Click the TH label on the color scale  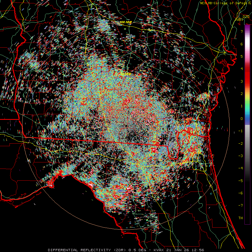241,218
